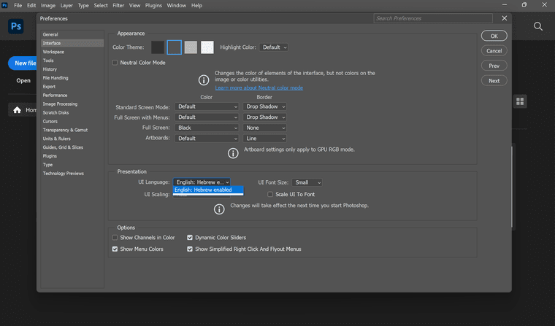Open the Highlight Color dropdown

[x=274, y=47]
